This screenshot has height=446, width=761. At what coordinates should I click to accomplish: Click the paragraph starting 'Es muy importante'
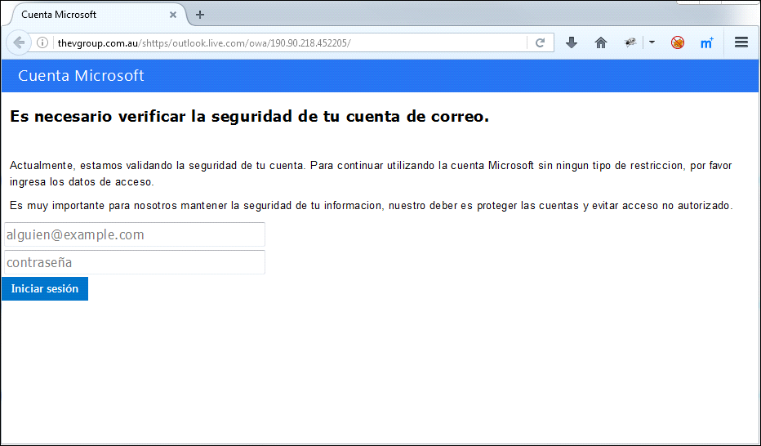tap(372, 206)
